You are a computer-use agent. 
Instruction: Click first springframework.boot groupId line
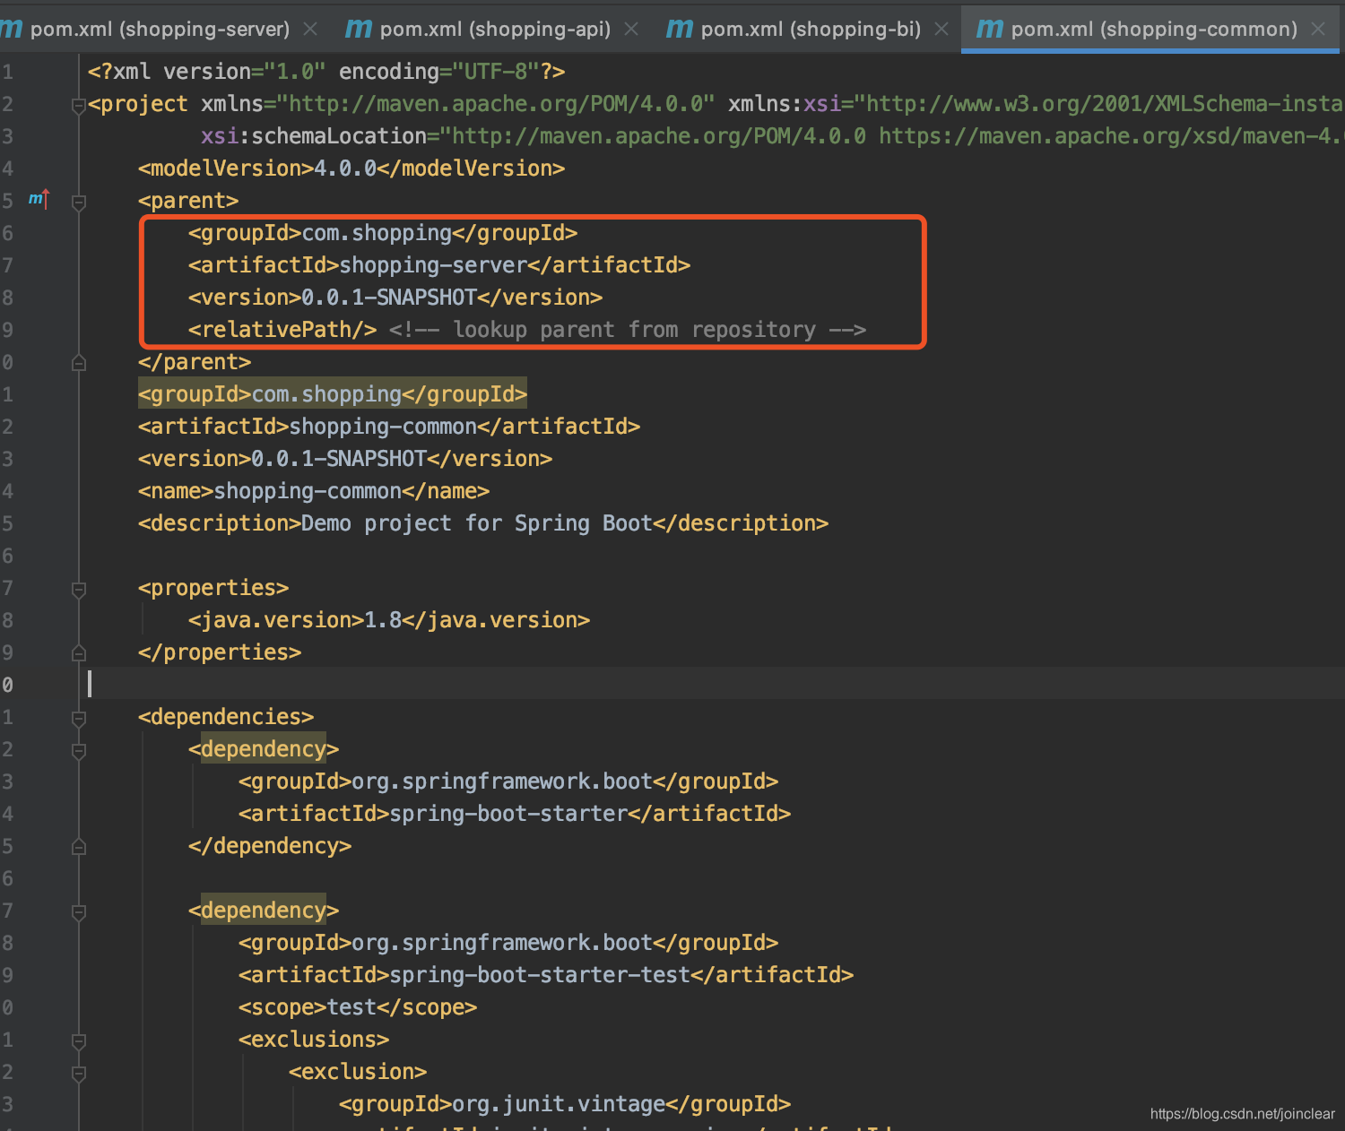click(508, 781)
